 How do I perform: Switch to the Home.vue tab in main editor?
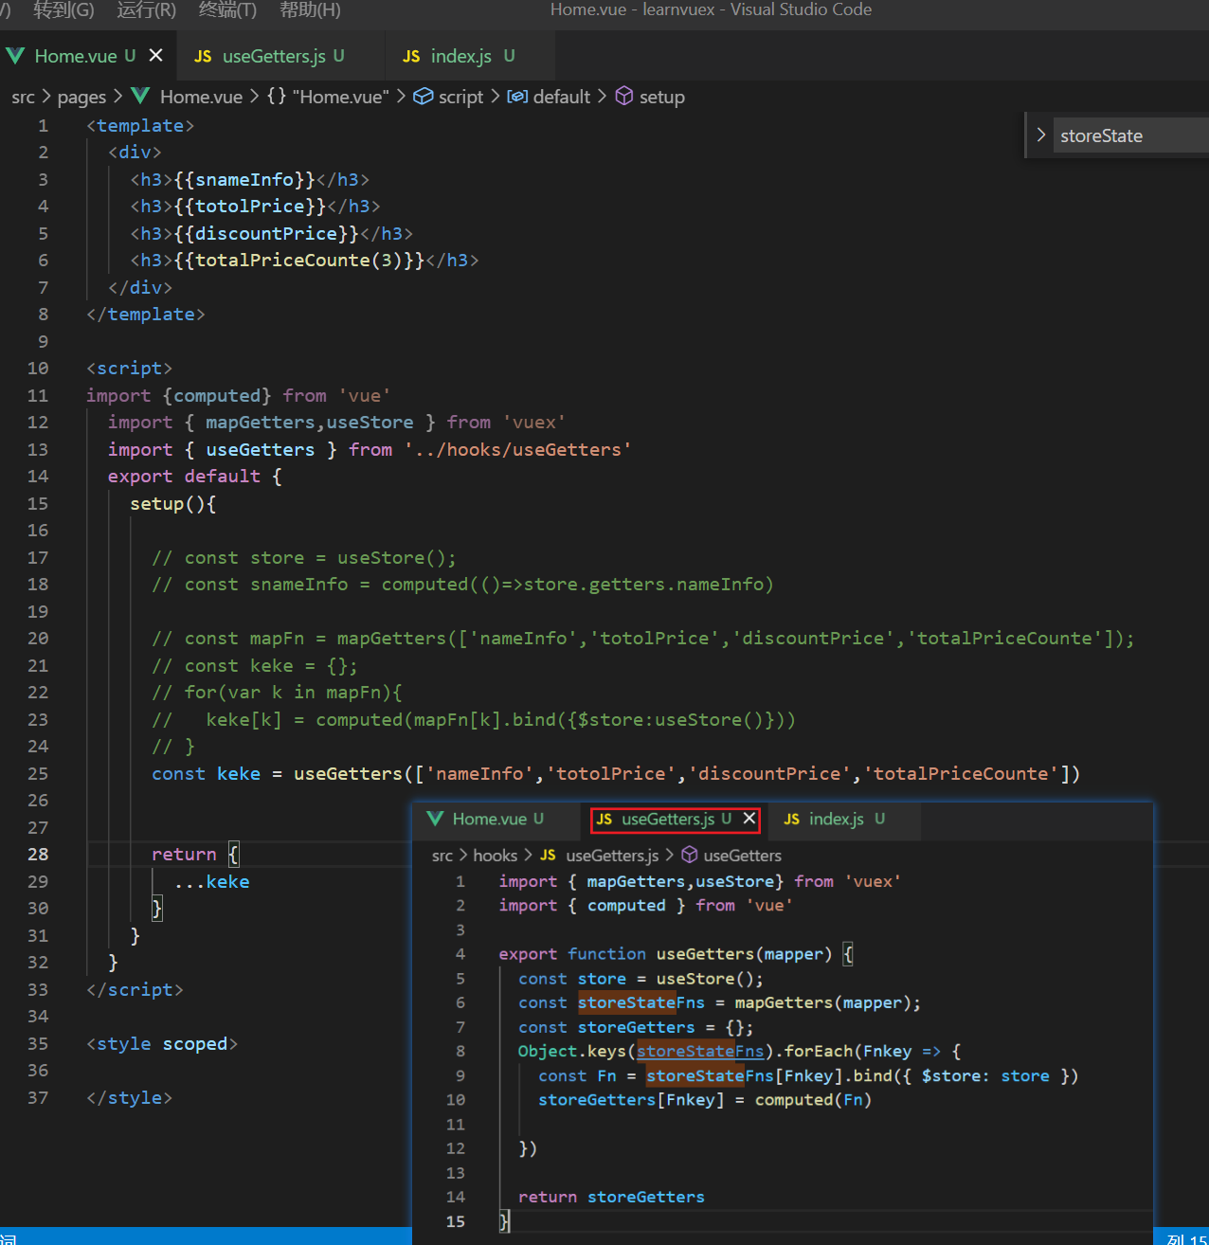point(89,56)
